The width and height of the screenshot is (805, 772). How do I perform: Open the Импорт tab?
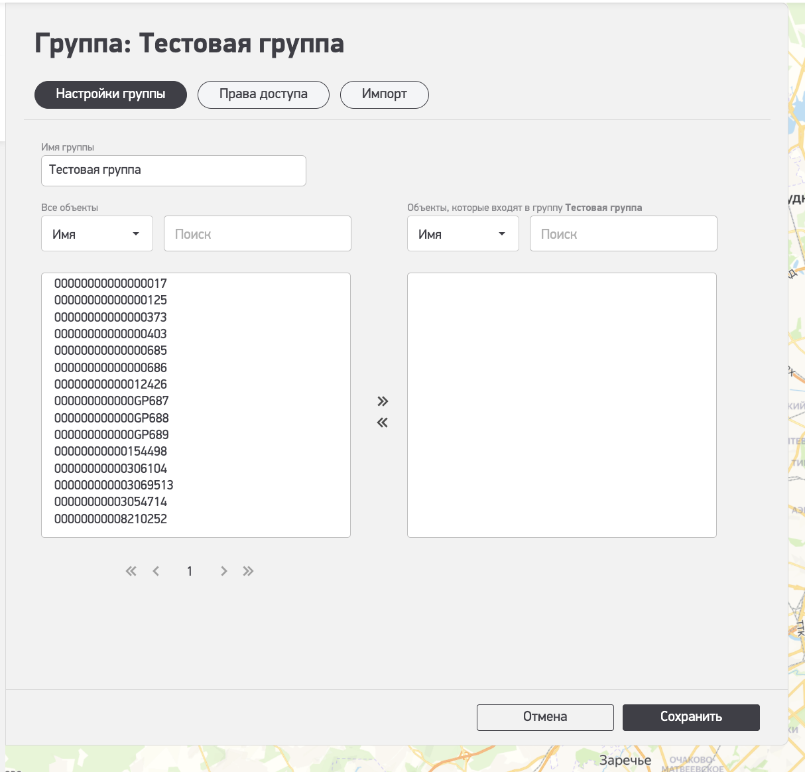[x=385, y=94]
